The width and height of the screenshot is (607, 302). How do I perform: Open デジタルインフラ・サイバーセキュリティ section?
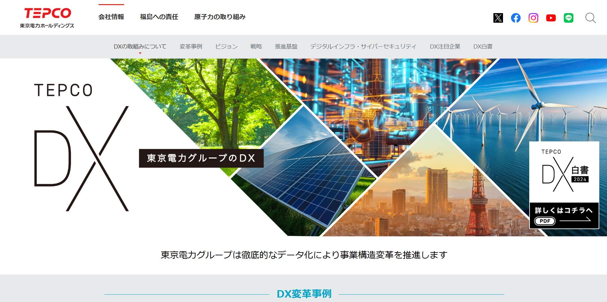pos(363,47)
